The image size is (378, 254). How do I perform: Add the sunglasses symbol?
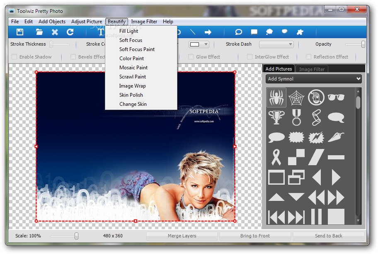pos(336,97)
